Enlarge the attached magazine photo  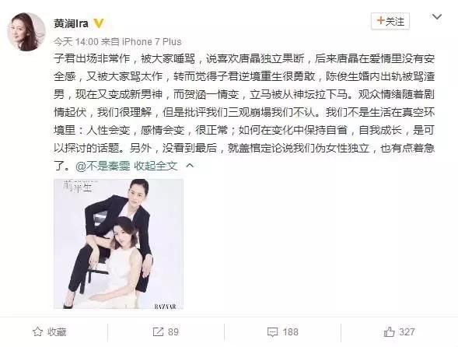click(119, 244)
